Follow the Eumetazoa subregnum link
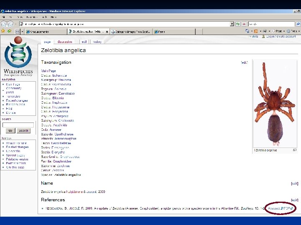 pos(66,94)
